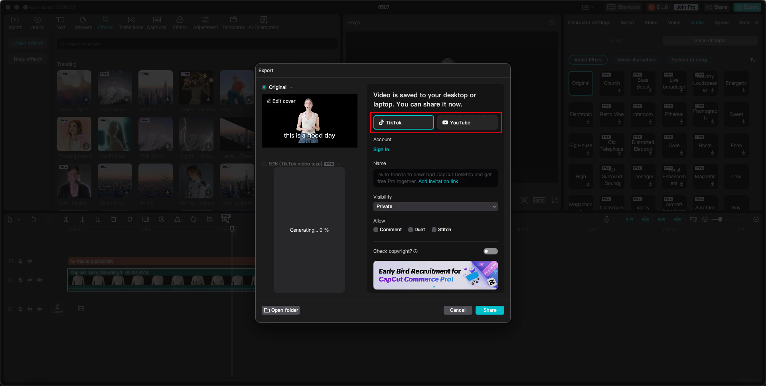Select the TikTok share tab

coord(404,122)
